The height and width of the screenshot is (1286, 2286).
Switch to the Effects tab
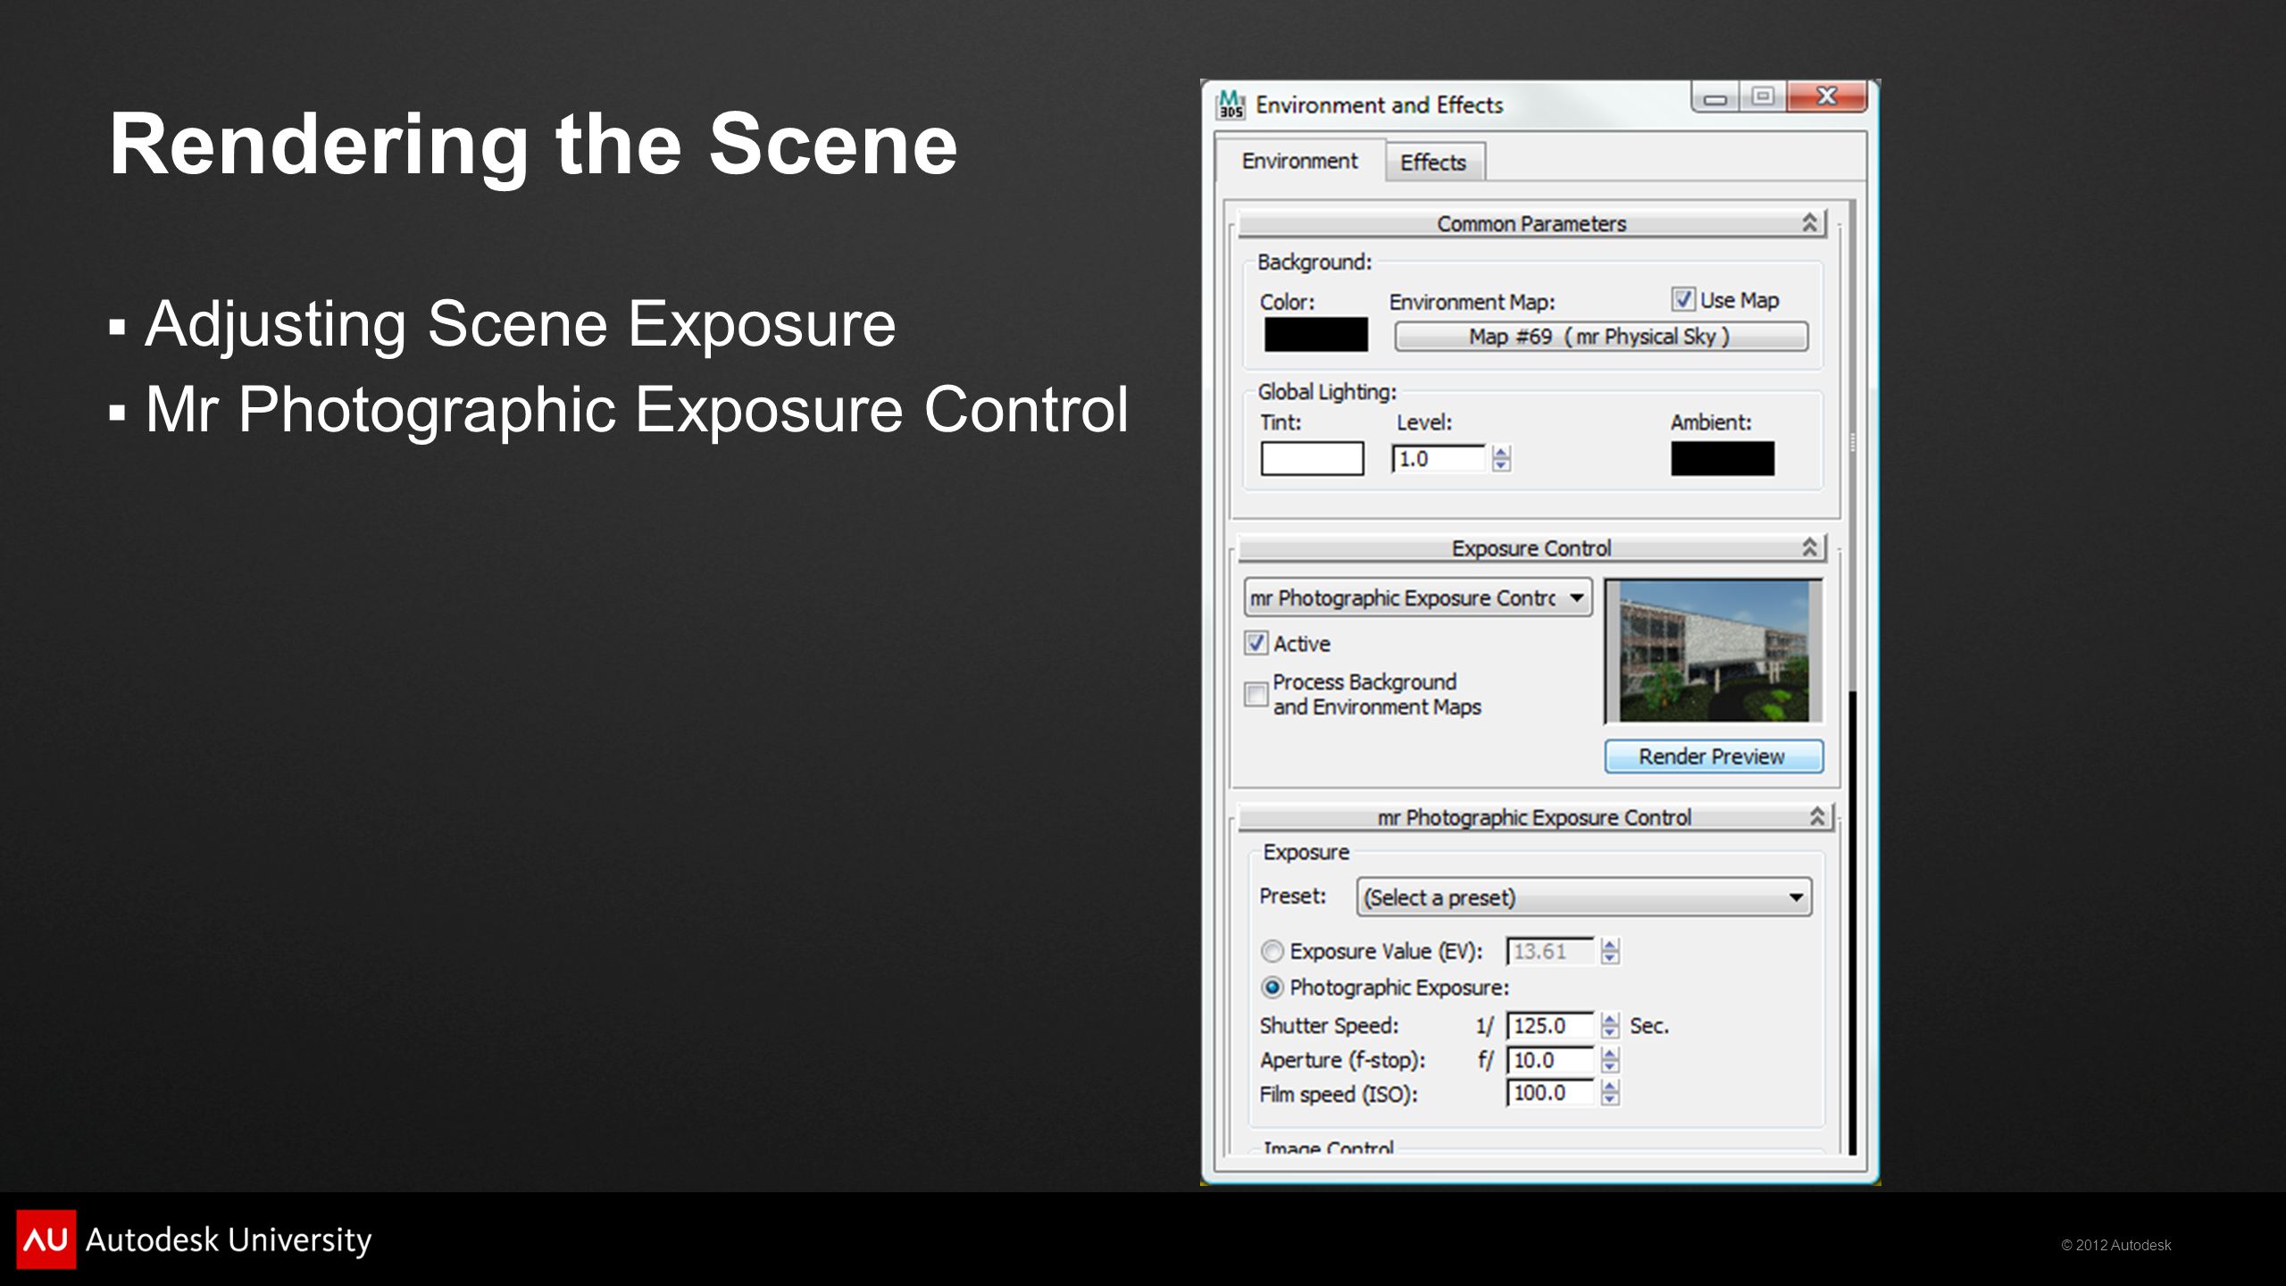click(1433, 163)
